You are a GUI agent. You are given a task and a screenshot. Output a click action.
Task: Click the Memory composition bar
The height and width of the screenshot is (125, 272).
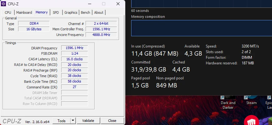pyautogui.click(x=201, y=28)
